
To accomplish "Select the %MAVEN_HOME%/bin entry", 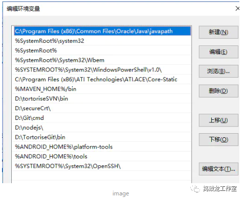I will point(102,89).
